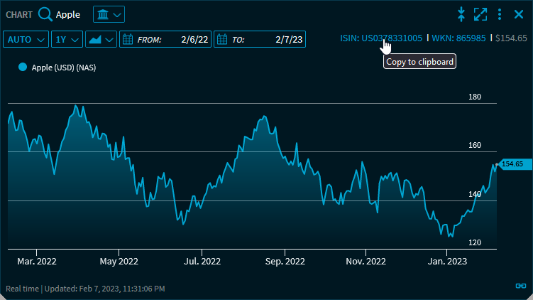The image size is (533, 300).
Task: Open the 1Y time range dropdown
Action: (67, 40)
